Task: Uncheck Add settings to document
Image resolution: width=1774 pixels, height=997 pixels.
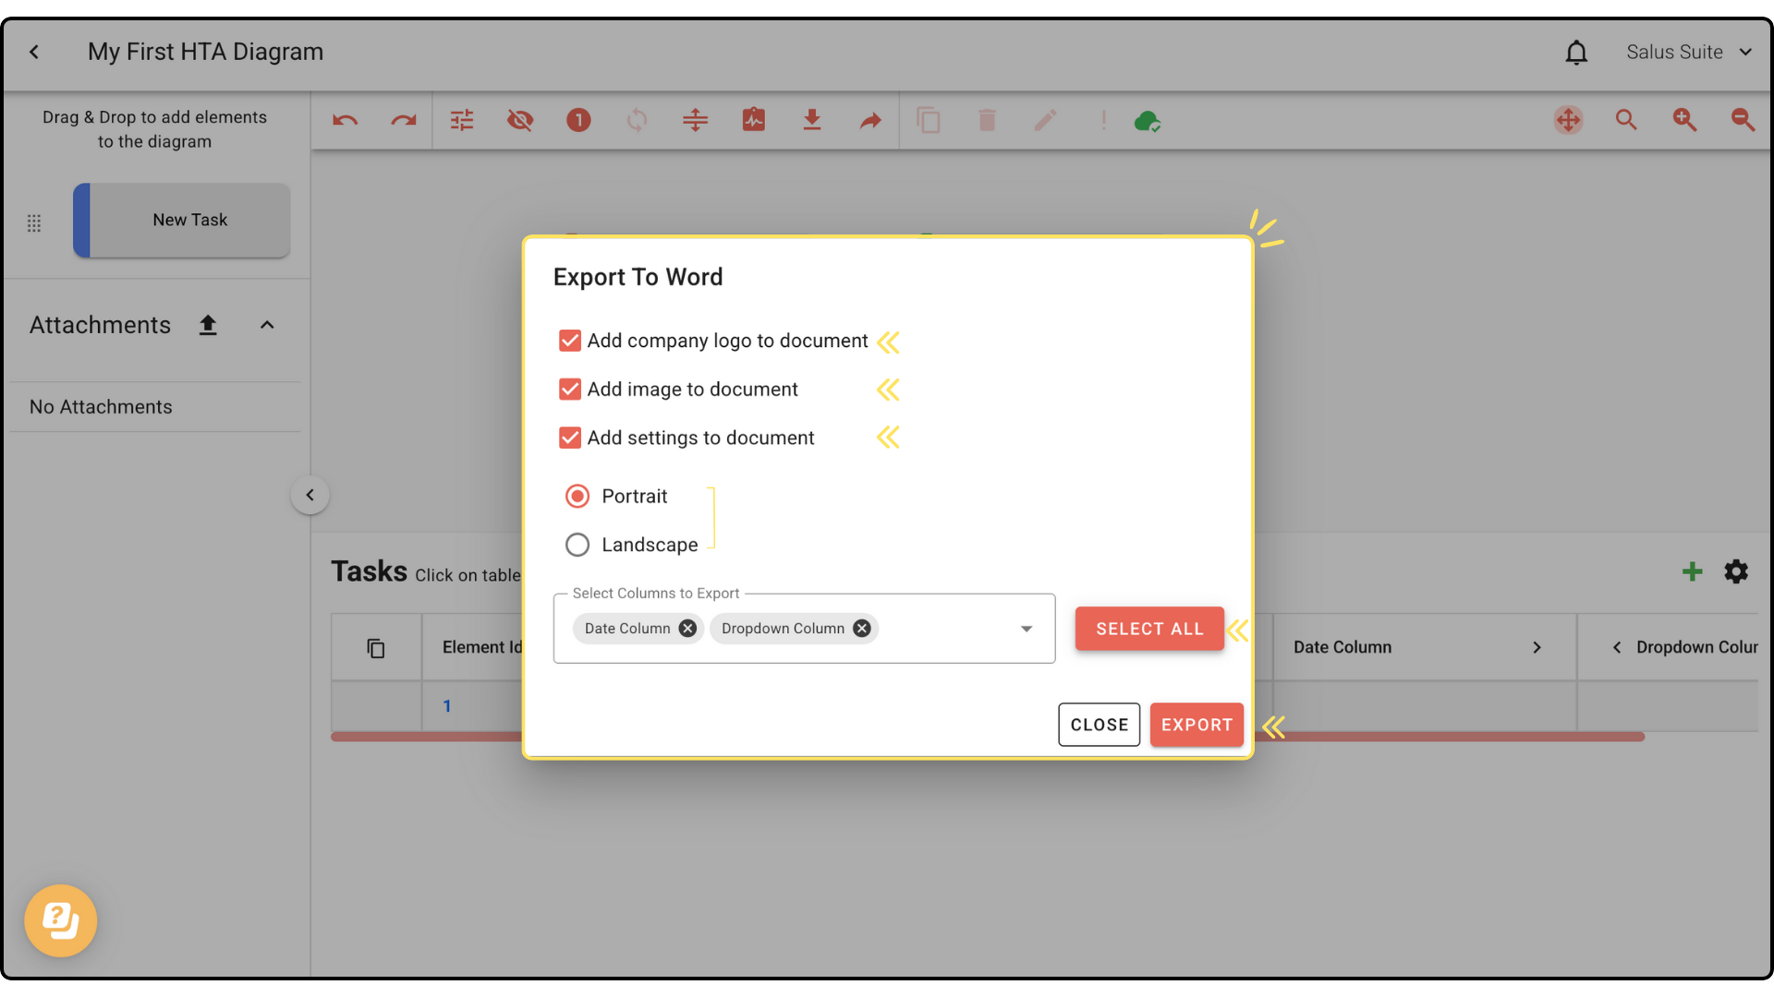Action: click(x=570, y=438)
